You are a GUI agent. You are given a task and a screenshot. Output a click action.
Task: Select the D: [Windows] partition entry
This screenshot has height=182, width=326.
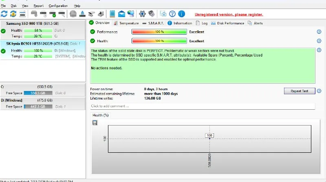tap(43, 103)
